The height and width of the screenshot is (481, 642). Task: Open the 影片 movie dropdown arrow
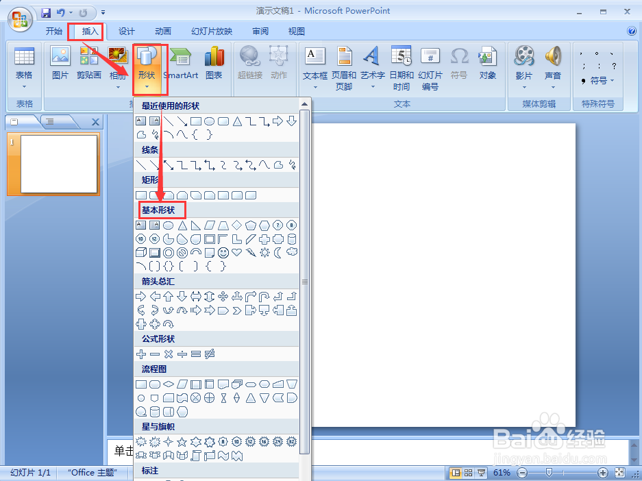(524, 87)
